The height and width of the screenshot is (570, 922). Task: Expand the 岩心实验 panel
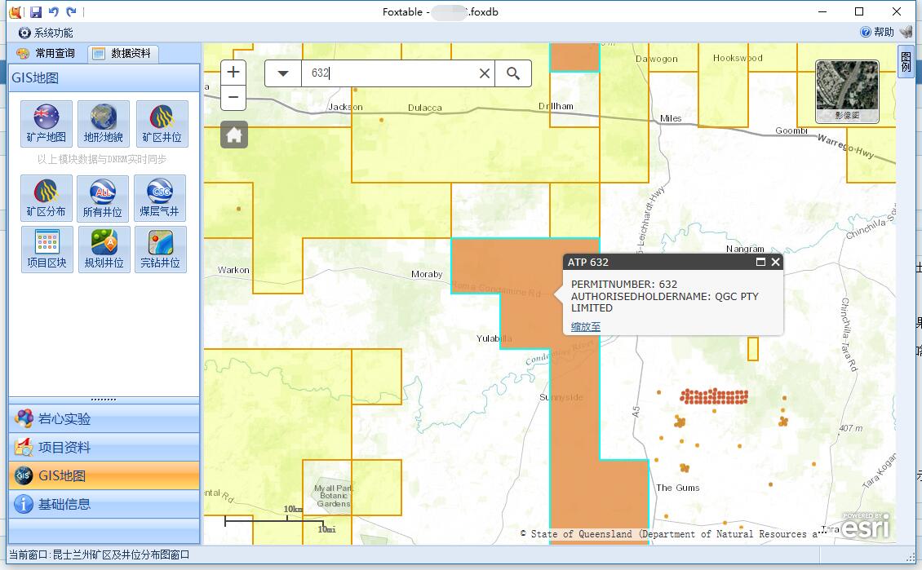(x=104, y=419)
